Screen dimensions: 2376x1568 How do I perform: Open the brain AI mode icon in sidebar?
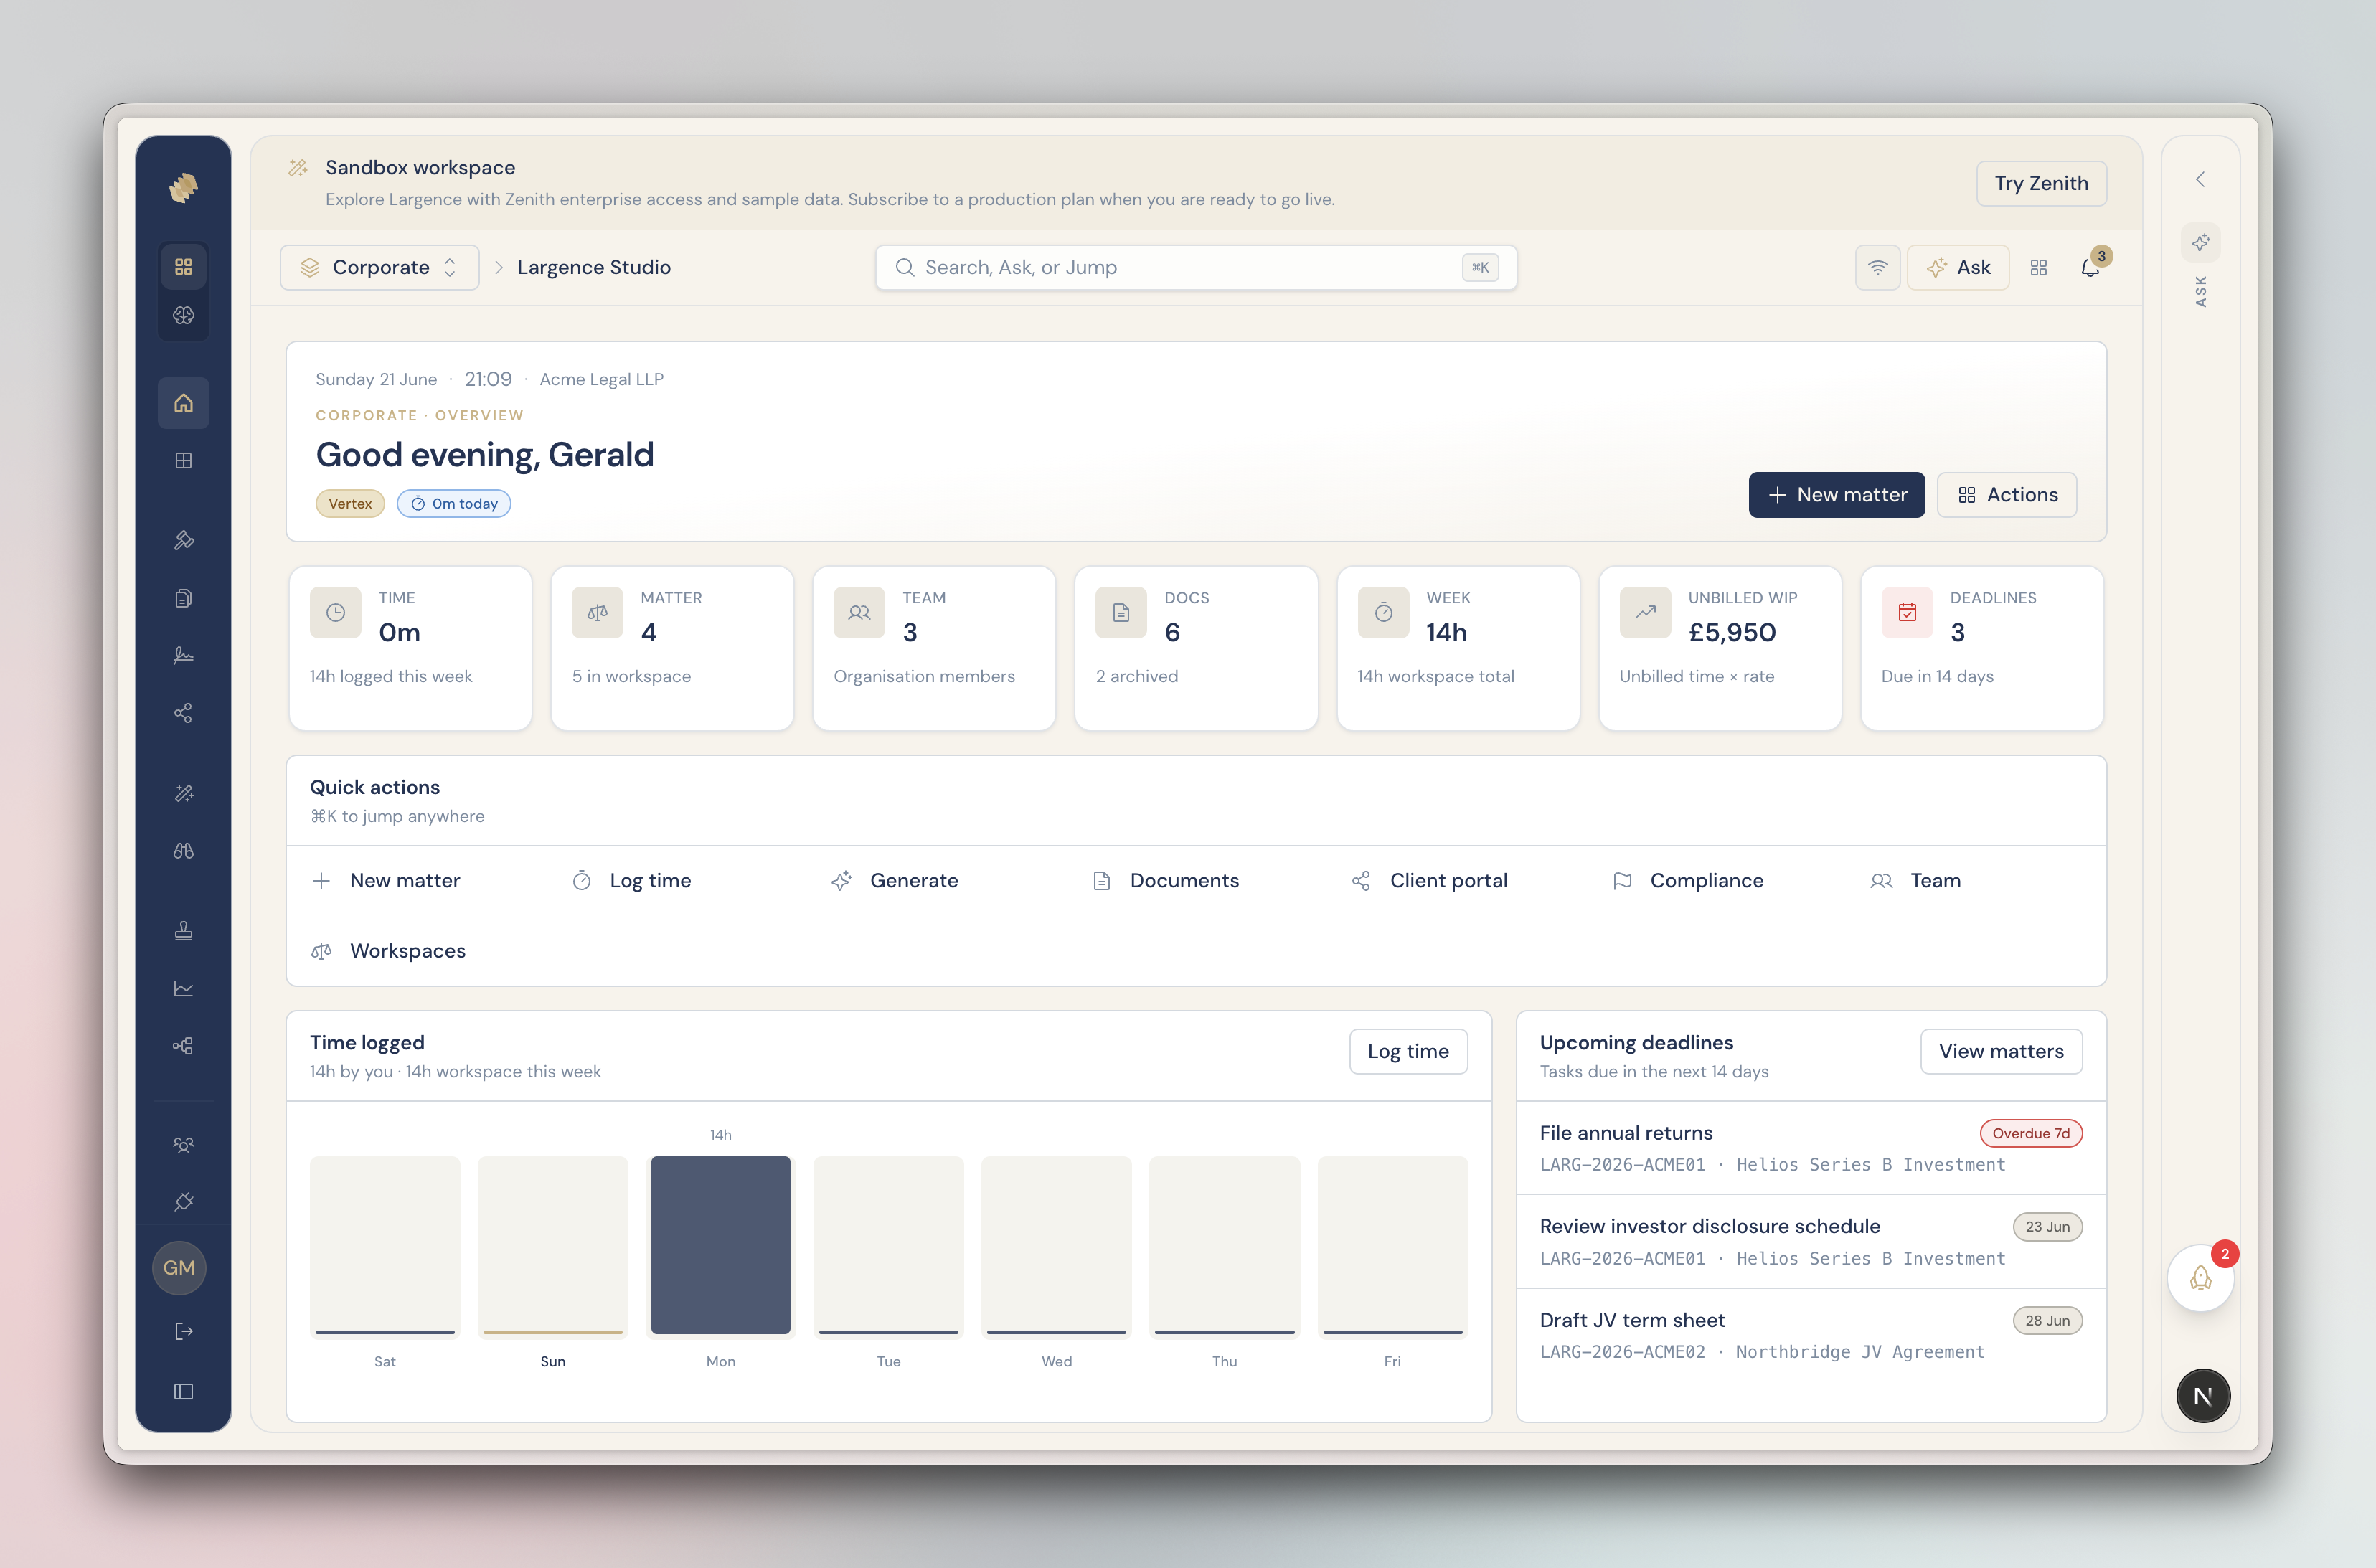(x=183, y=315)
